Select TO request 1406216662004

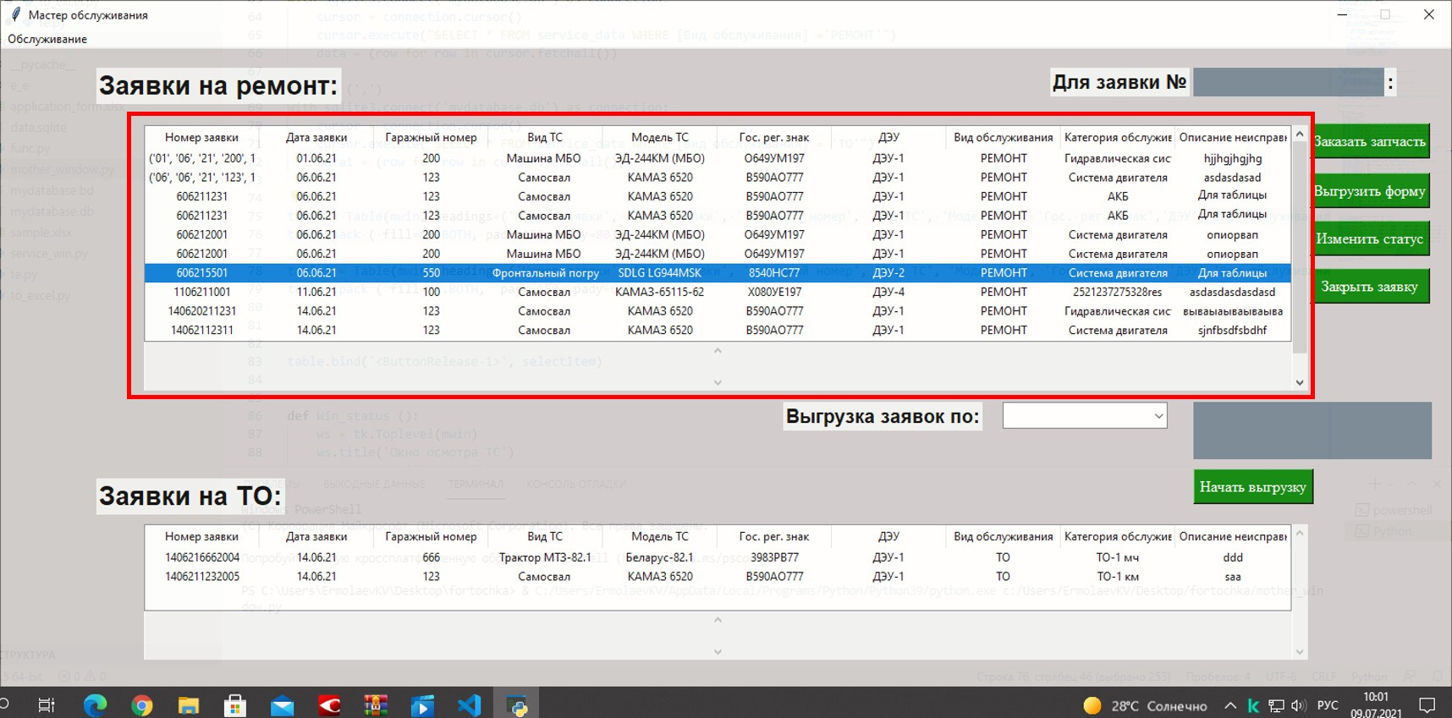[x=718, y=557]
